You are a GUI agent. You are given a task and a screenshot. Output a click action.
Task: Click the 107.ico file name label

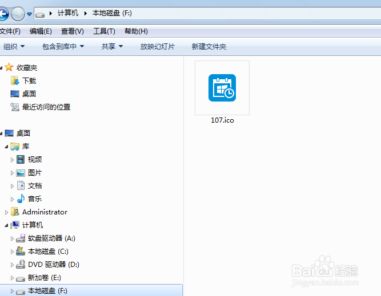tap(222, 120)
